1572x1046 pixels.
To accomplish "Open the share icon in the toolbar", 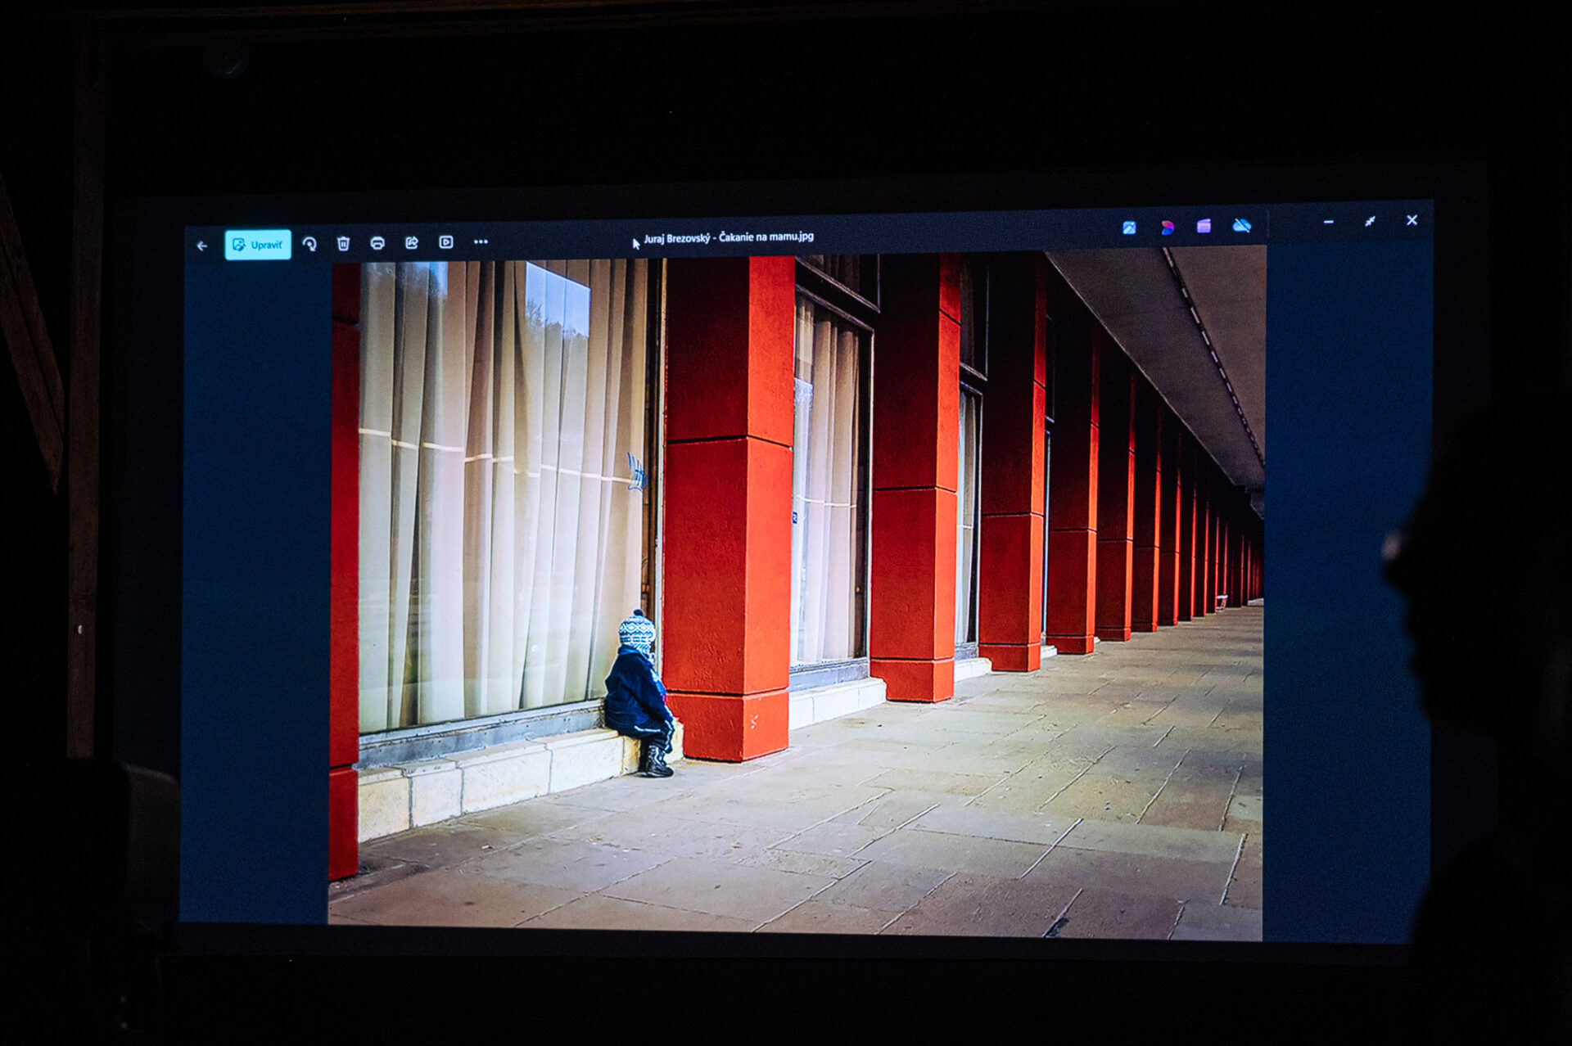I will (412, 242).
